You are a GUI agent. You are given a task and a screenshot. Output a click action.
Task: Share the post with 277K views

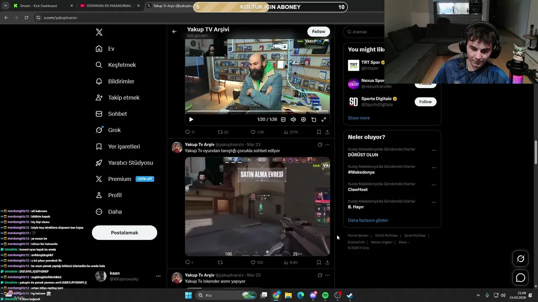tap(327, 132)
